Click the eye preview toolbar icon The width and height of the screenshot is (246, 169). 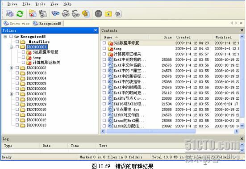point(118,14)
